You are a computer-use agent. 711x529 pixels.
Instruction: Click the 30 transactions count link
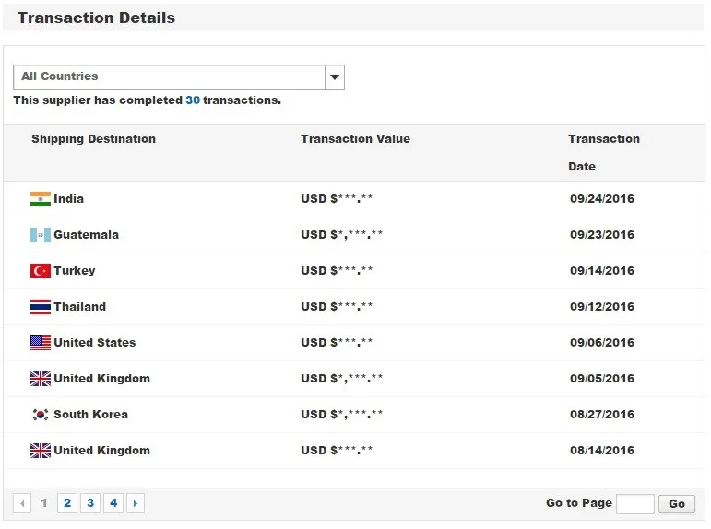[193, 100]
